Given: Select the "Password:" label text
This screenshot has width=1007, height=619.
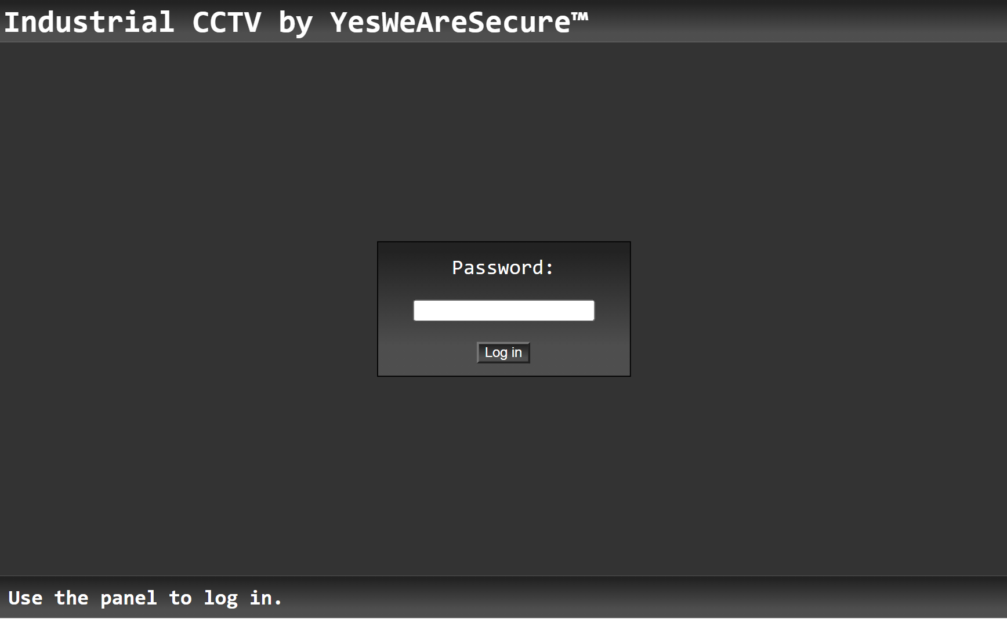Looking at the screenshot, I should tap(503, 268).
